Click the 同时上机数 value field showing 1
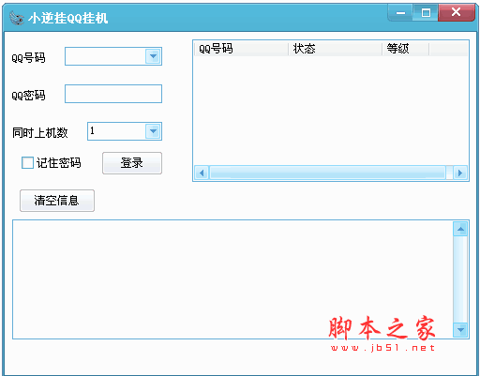Image resolution: width=480 pixels, height=376 pixels. point(117,131)
